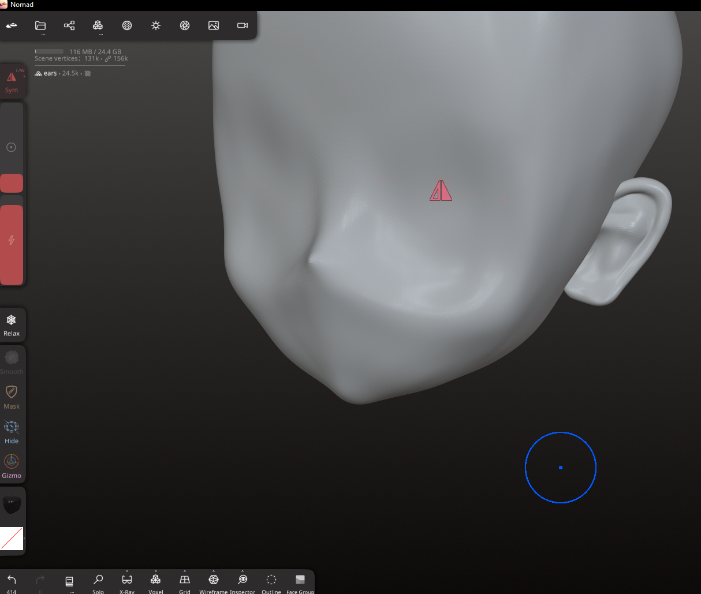Open the Topology cubes menu
Viewport: 701px width, 594px height.
coord(98,25)
